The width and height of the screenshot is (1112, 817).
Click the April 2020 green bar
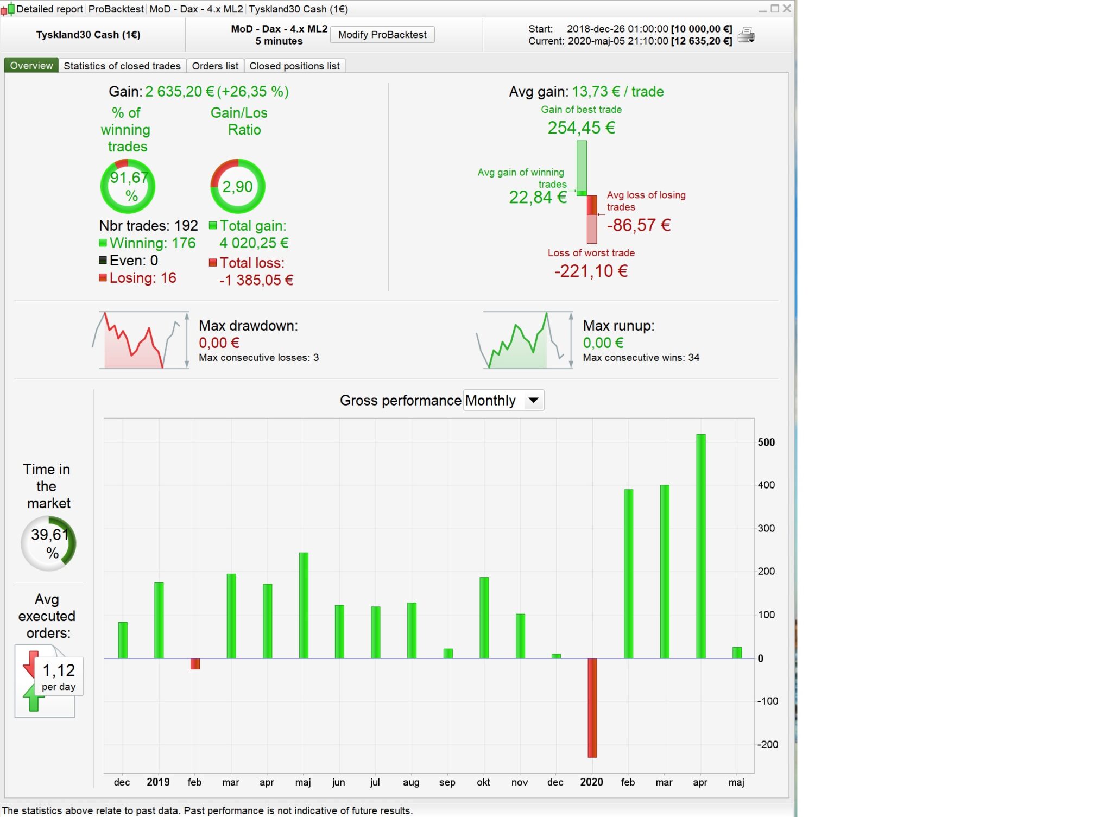[x=700, y=546]
